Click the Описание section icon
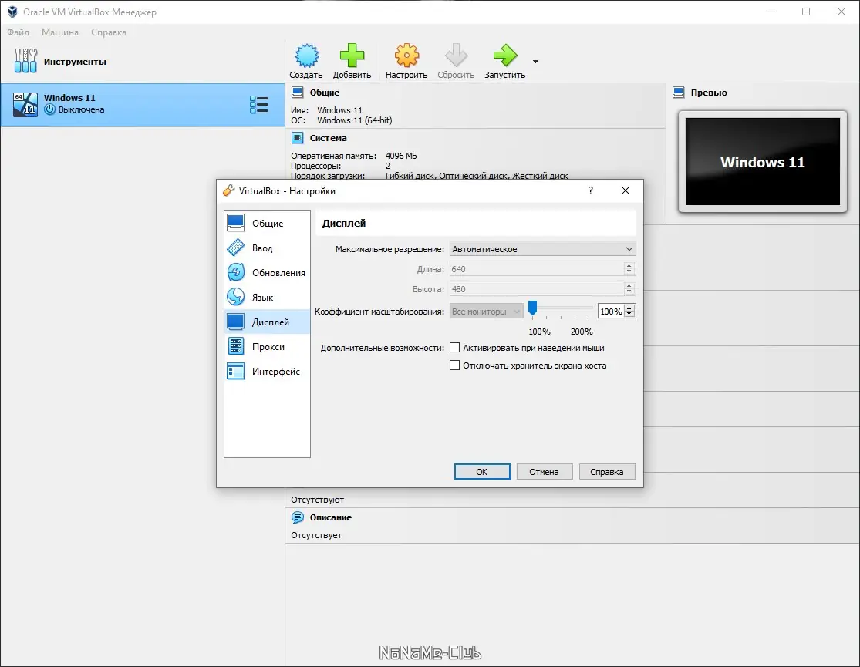Screen dimensions: 860x667 point(297,517)
